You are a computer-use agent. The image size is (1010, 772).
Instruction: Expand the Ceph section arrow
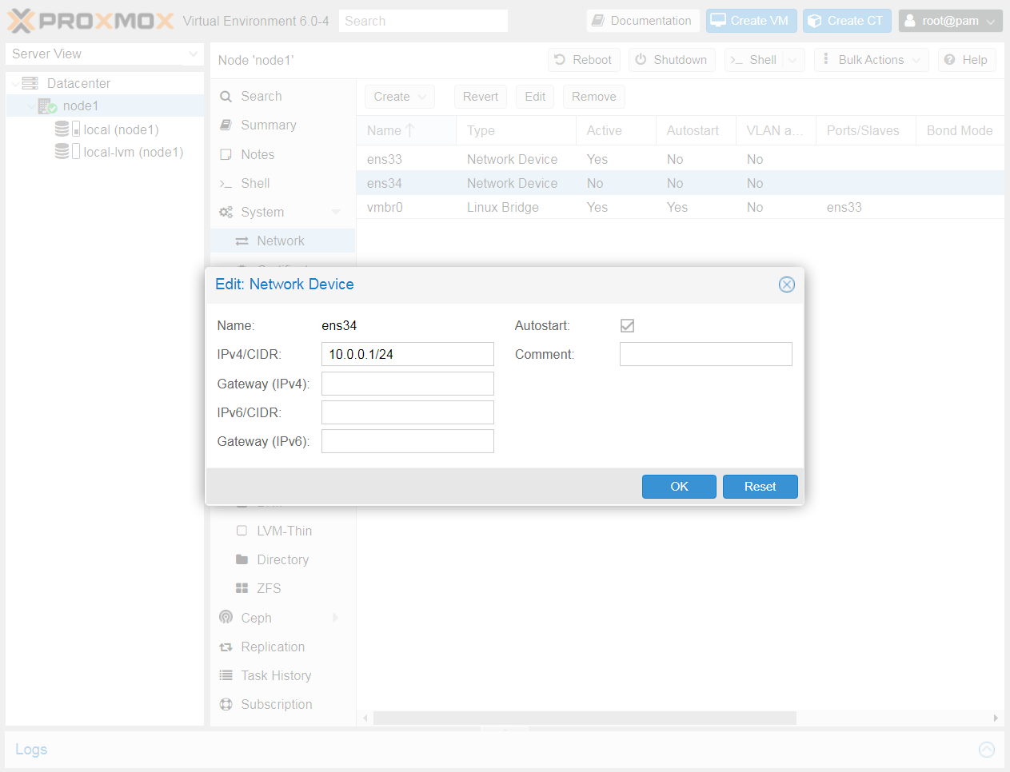coord(336,618)
